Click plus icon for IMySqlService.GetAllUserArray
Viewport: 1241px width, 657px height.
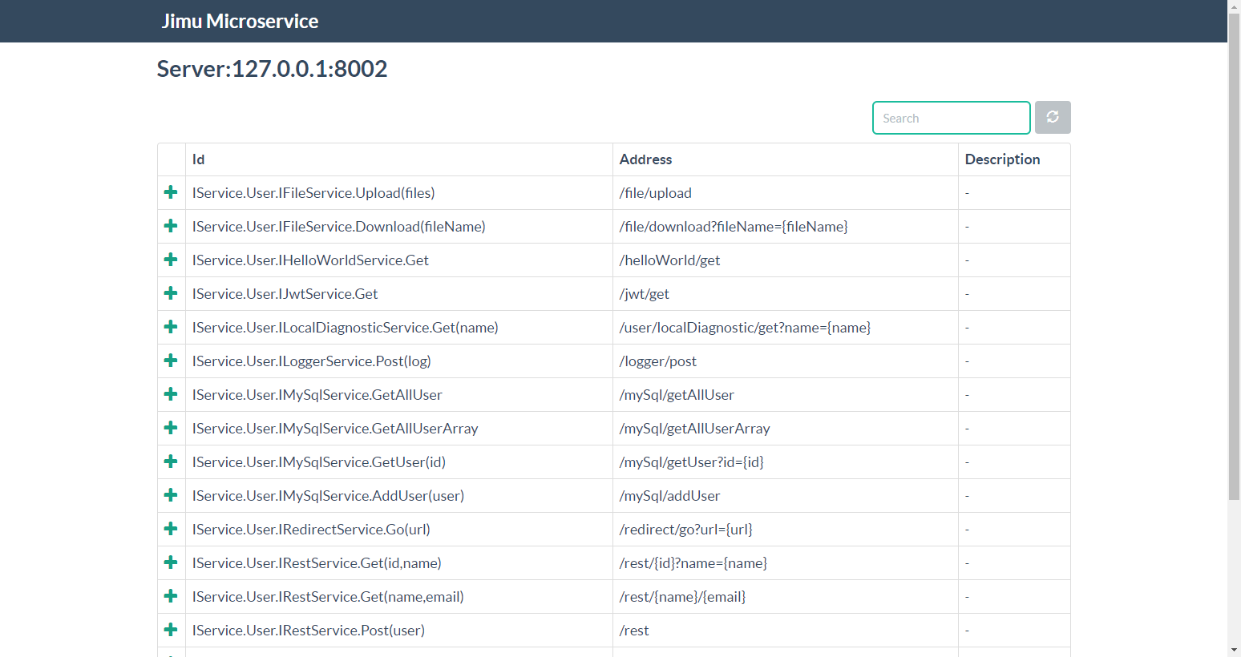point(171,428)
